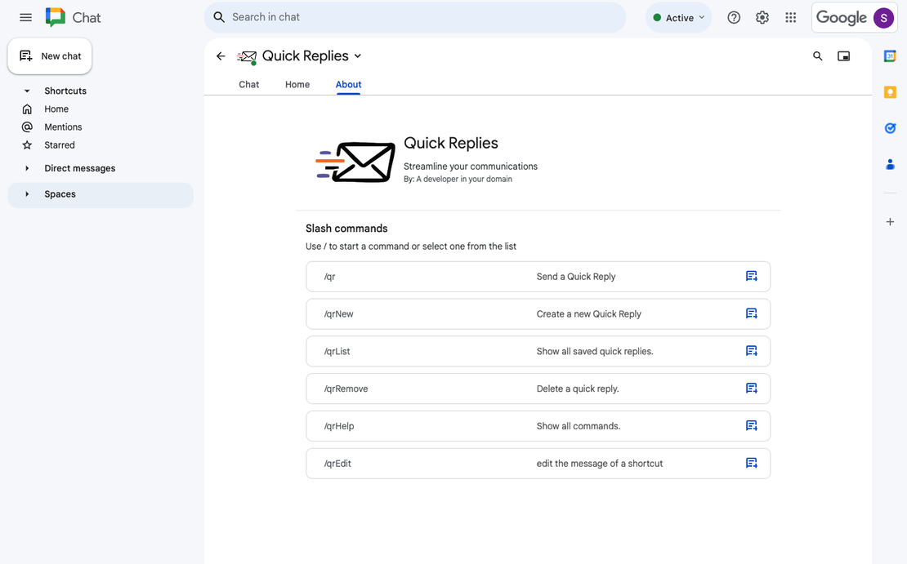Expand the Spaces section
The image size is (907, 564).
(x=27, y=194)
